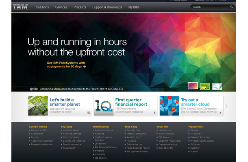Open Developers footer link

click(x=100, y=144)
